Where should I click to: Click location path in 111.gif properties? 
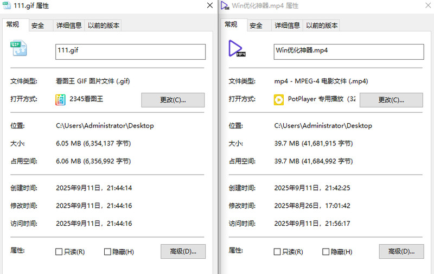coord(105,126)
